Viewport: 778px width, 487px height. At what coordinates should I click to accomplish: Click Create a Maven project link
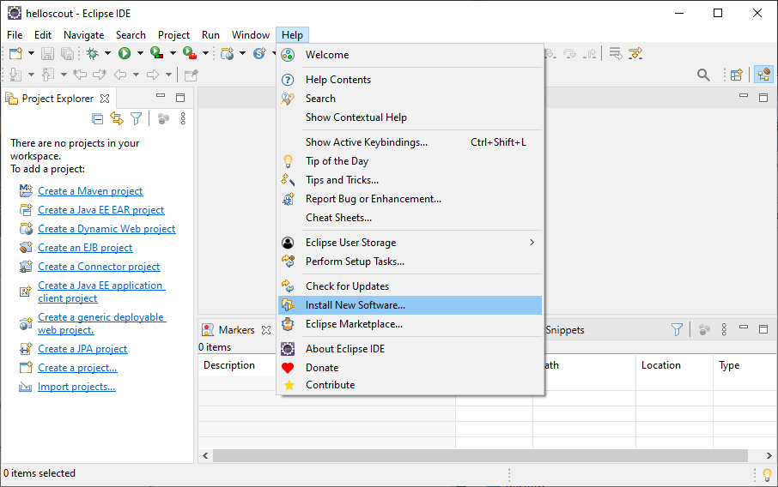90,191
